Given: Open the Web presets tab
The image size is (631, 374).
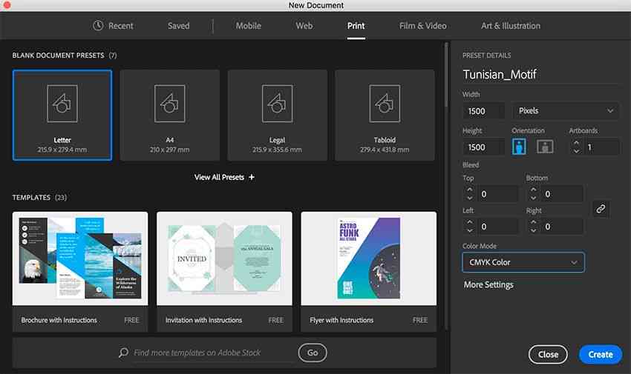Looking at the screenshot, I should 304,26.
